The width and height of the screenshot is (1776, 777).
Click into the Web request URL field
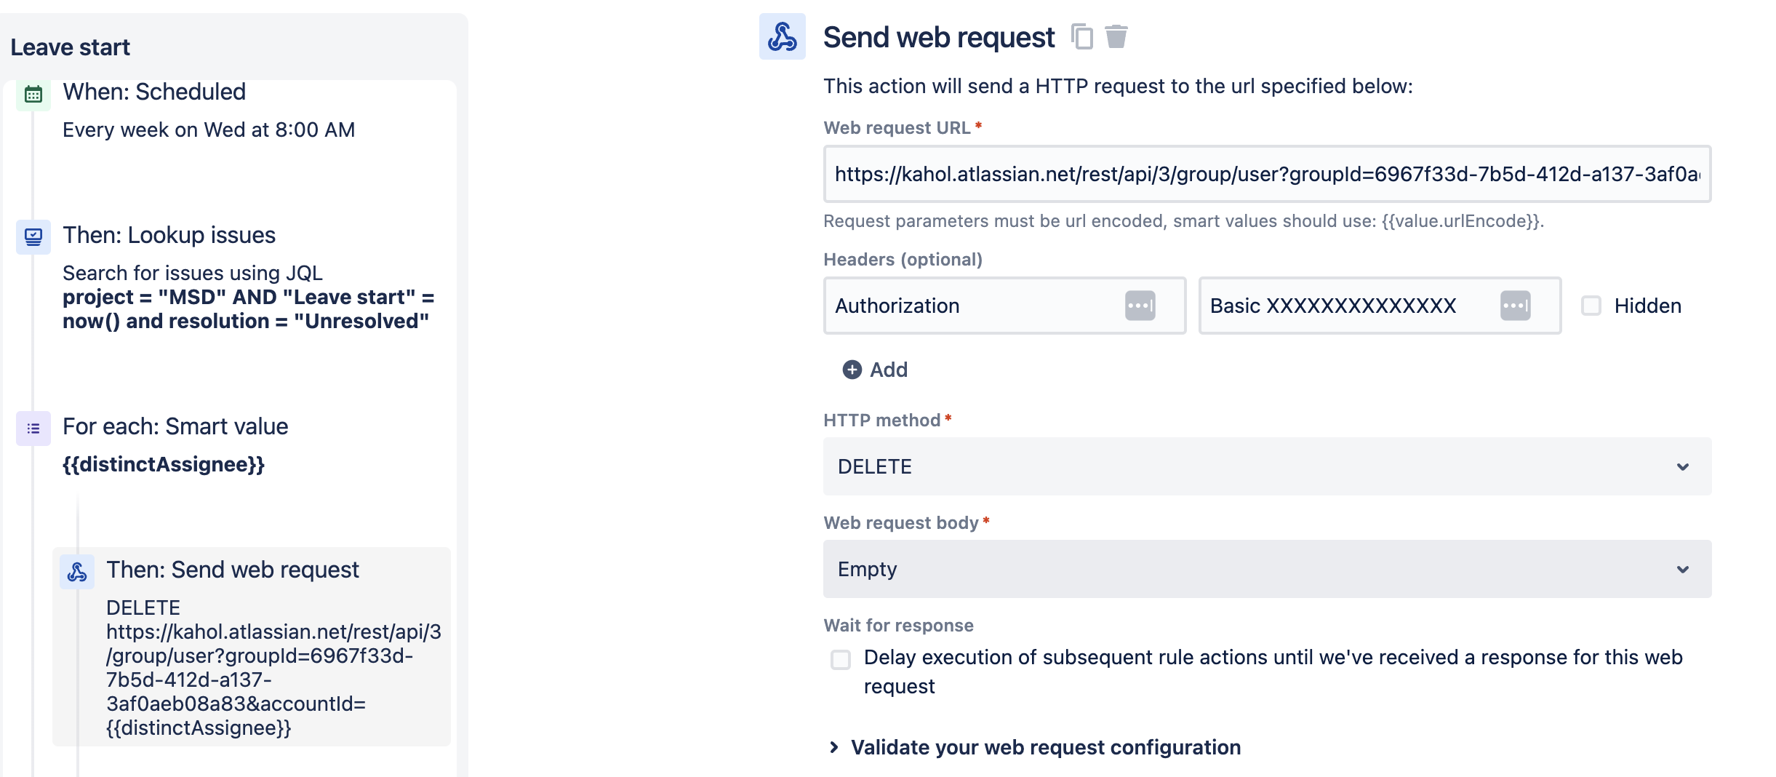tap(1265, 175)
